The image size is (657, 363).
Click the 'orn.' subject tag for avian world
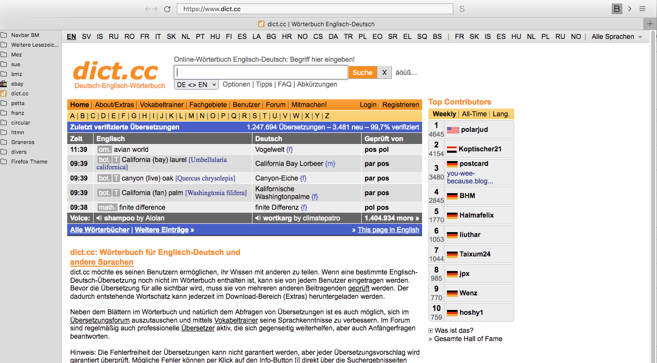point(105,149)
